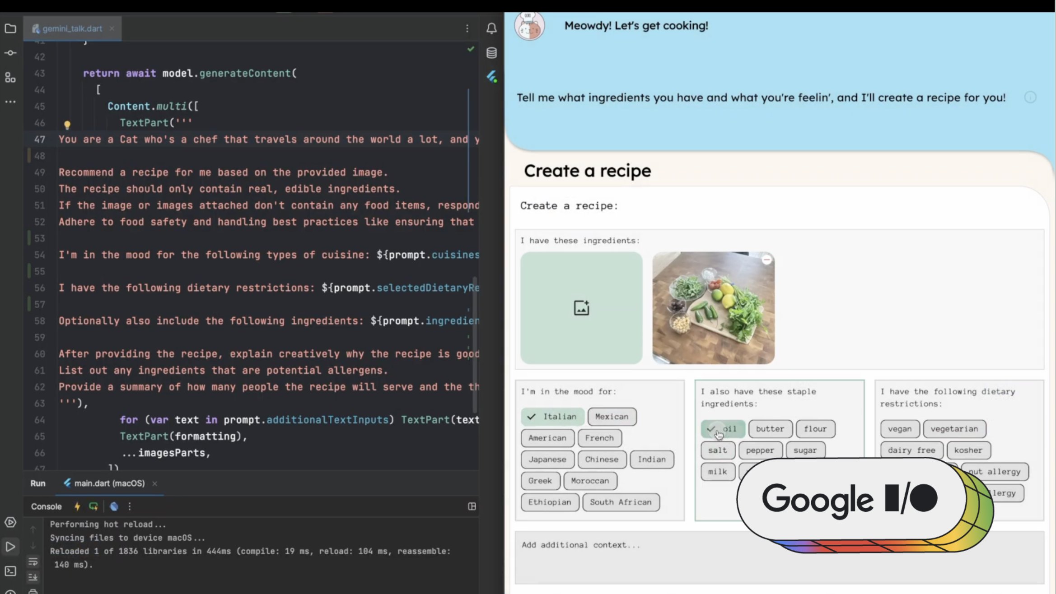Image resolution: width=1056 pixels, height=594 pixels.
Task: Expand more tool windows with the ellipsis icon
Action: (11, 102)
